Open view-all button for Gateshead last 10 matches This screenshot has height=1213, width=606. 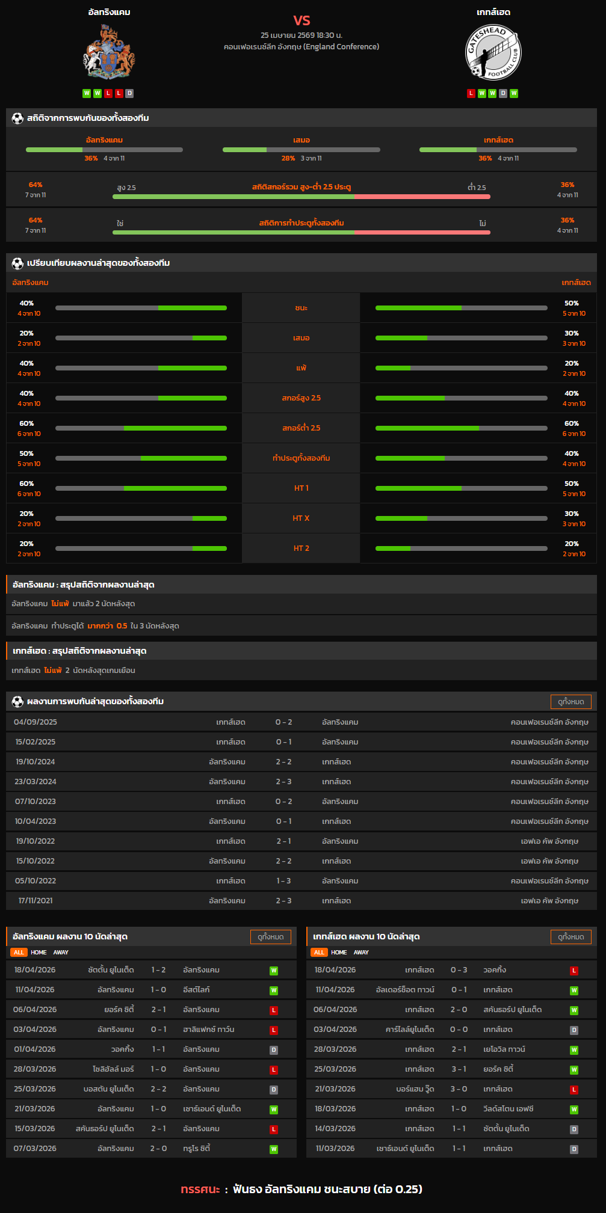[x=570, y=937]
